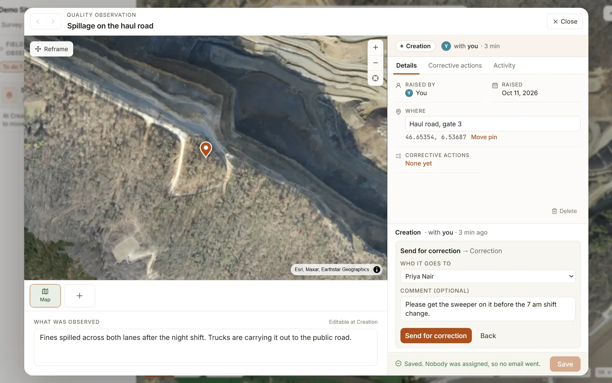Image resolution: width=612 pixels, height=383 pixels.
Task: Open the 'Who it goes to' Priya Nair dropdown
Action: [x=488, y=276]
